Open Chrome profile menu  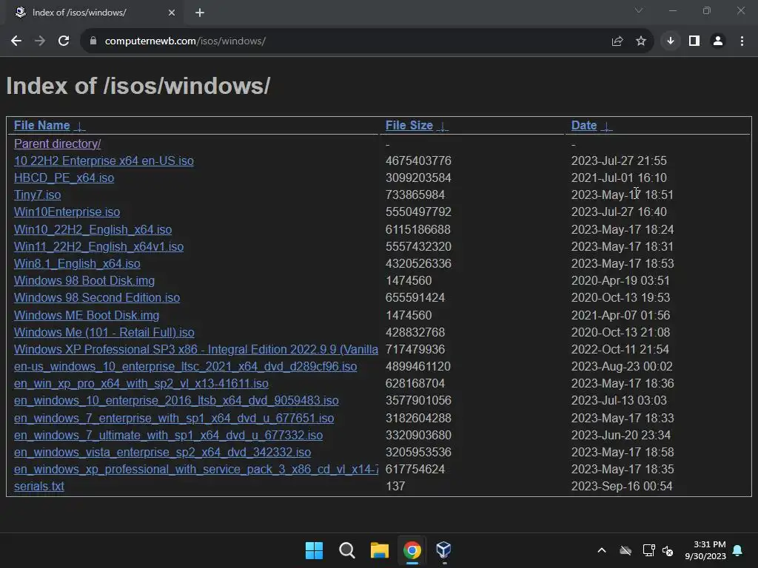point(718,41)
